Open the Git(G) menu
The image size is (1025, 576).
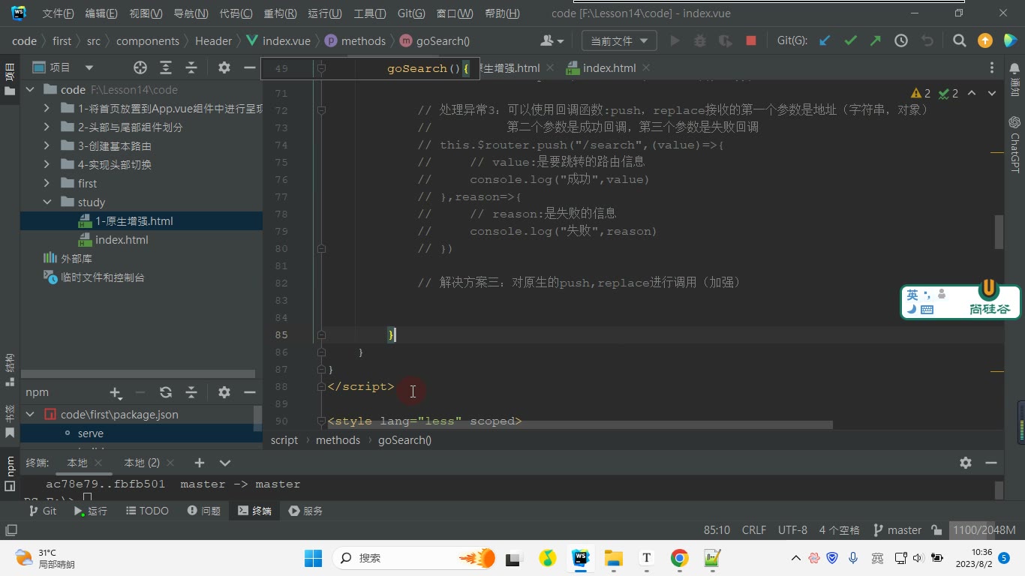(x=410, y=13)
